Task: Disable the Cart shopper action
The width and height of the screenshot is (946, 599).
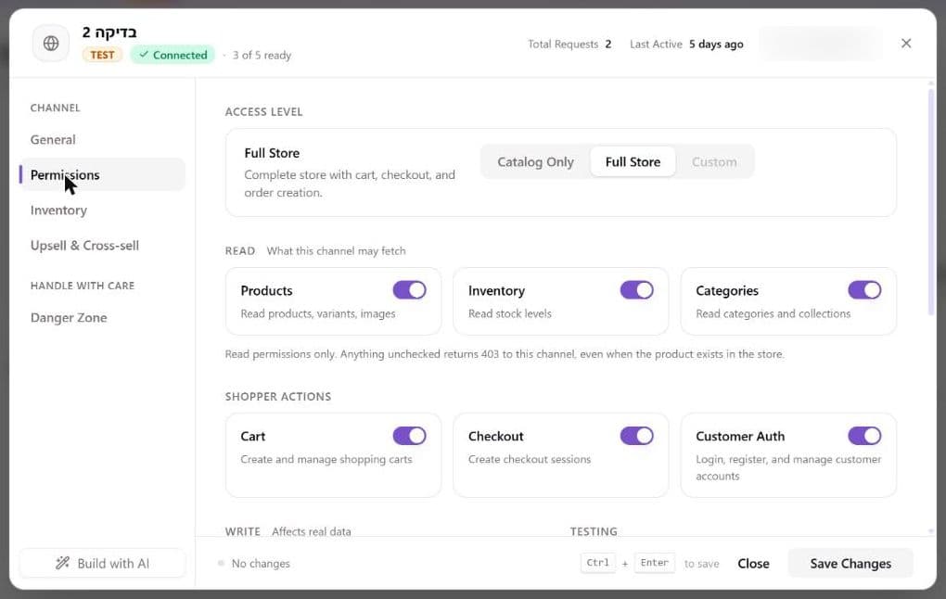Action: point(409,436)
